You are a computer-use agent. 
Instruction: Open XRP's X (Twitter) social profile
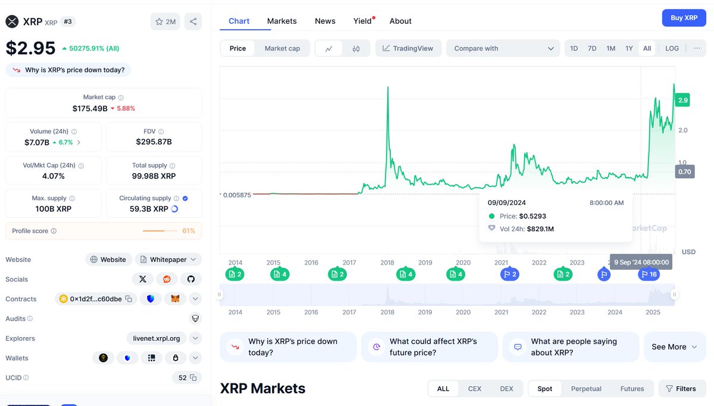[143, 279]
